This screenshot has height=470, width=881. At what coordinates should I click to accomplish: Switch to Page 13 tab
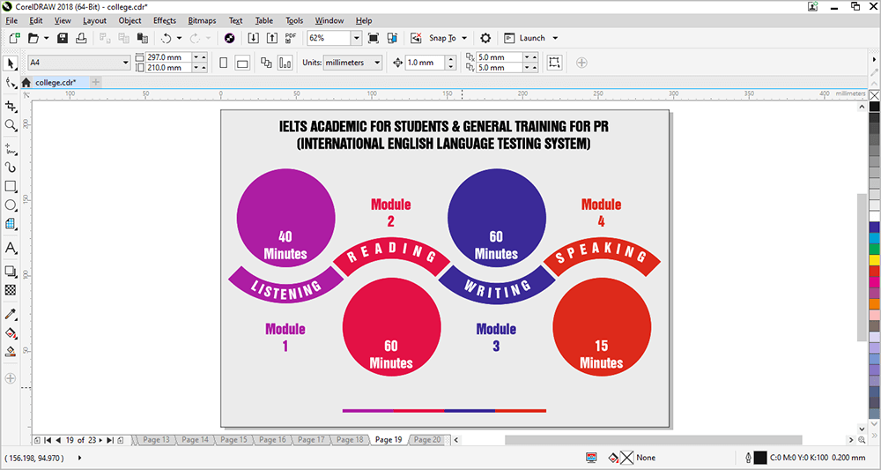click(156, 440)
